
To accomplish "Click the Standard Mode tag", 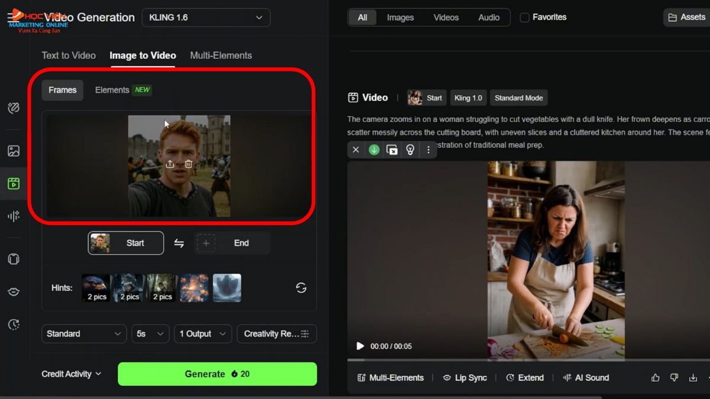I will (x=519, y=98).
